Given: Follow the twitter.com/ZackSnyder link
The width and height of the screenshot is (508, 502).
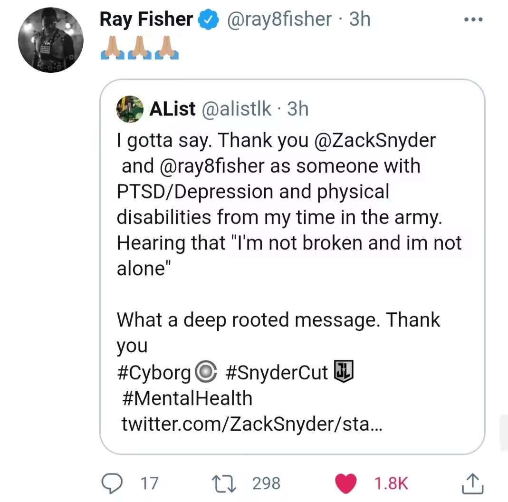Looking at the screenshot, I should click(251, 424).
